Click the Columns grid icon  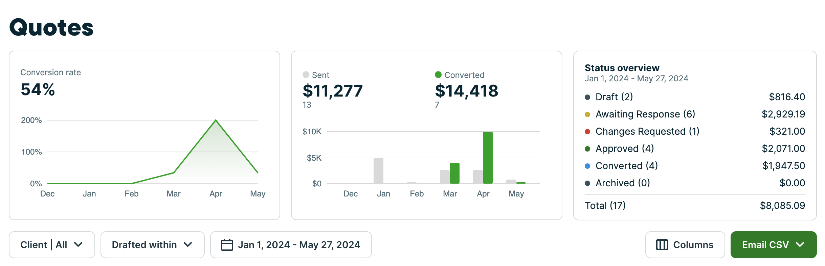tap(662, 245)
